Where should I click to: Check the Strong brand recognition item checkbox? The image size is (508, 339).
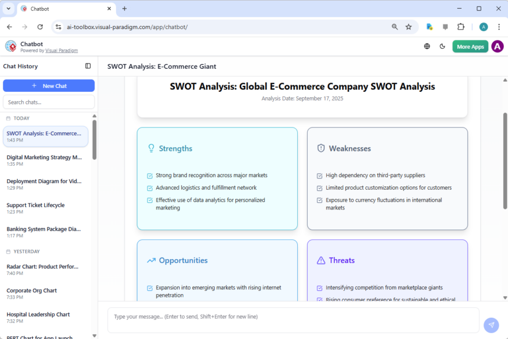pos(149,175)
